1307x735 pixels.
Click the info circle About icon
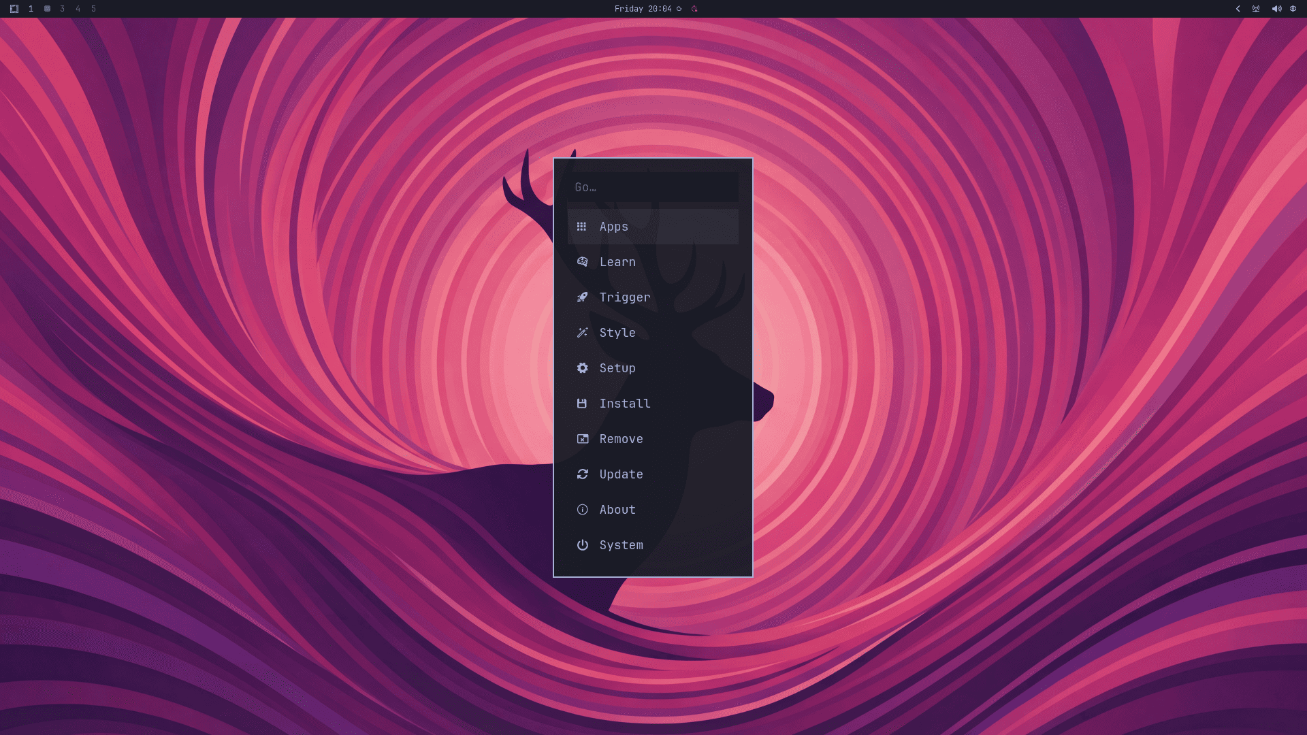(x=582, y=510)
